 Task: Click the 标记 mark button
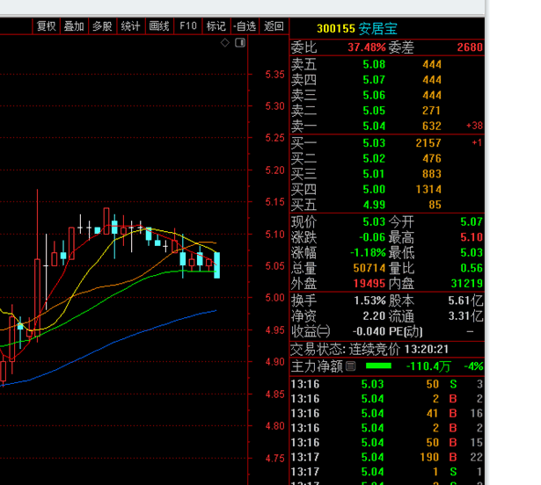tap(216, 26)
